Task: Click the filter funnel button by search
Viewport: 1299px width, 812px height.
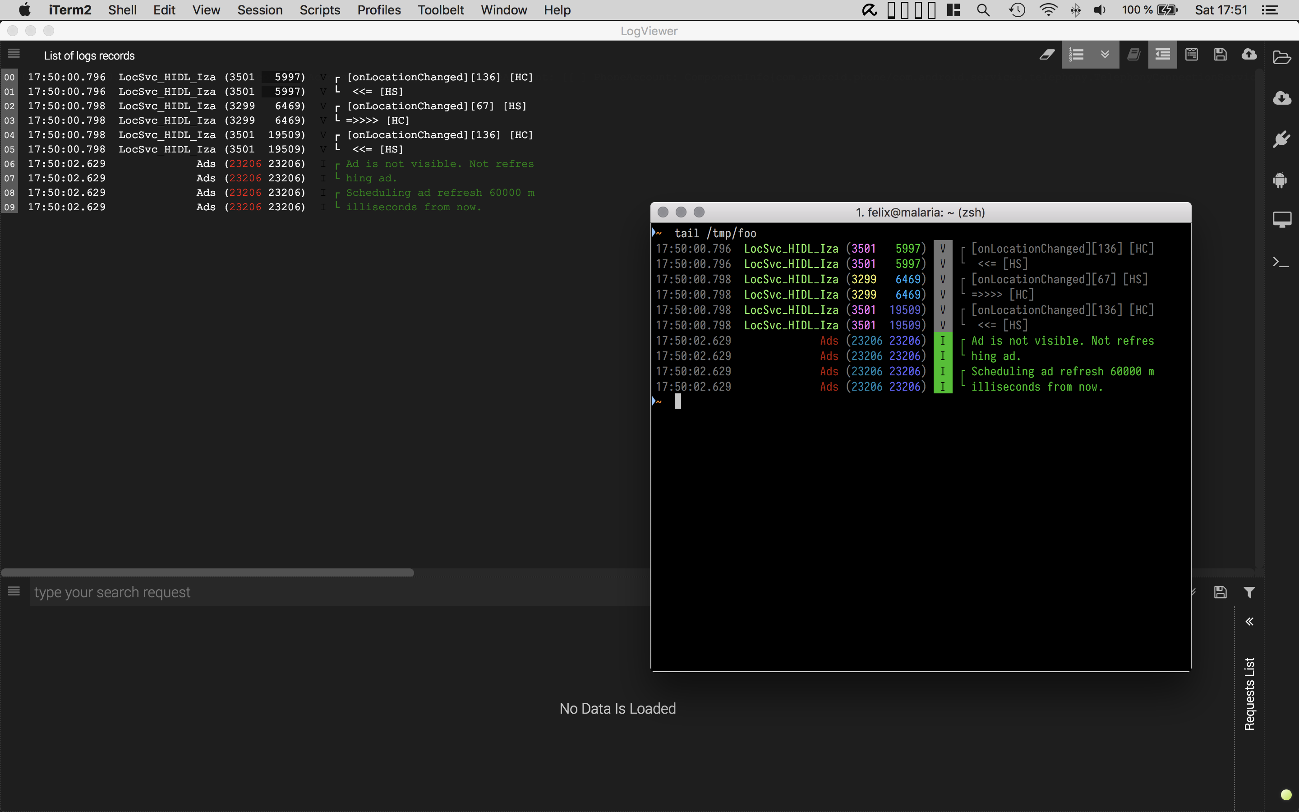Action: (x=1249, y=592)
